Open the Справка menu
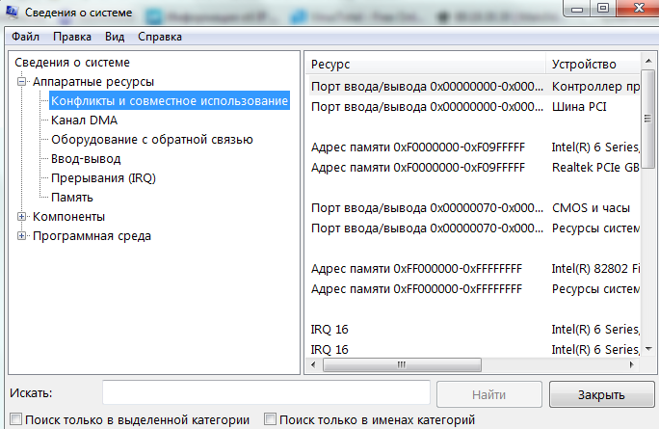The height and width of the screenshot is (429, 659). pos(160,37)
